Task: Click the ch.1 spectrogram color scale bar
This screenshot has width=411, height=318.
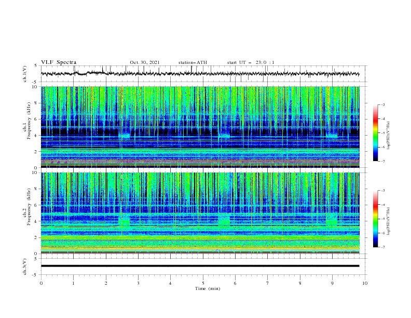Action: pos(376,133)
